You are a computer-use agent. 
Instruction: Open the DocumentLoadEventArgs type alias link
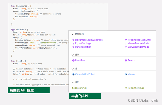[89, 40]
